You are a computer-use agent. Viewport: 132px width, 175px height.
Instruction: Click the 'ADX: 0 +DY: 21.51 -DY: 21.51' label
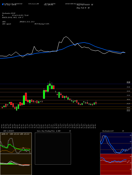(x=15, y=134)
